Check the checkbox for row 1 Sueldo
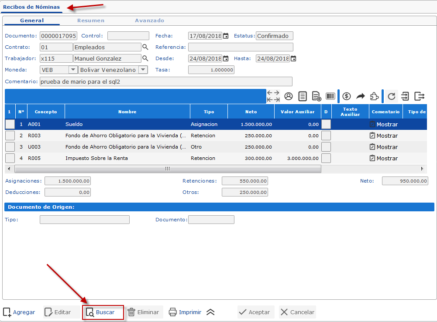437x322 pixels. point(9,124)
